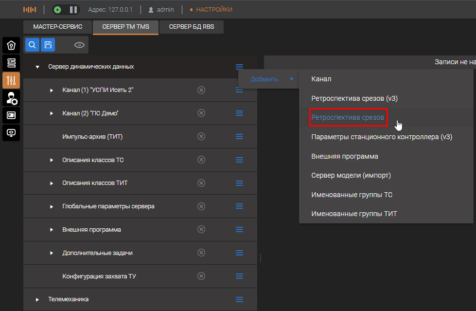476x311 pixels.
Task: Toggle the eye visibility icon in toolbar
Action: (79, 45)
